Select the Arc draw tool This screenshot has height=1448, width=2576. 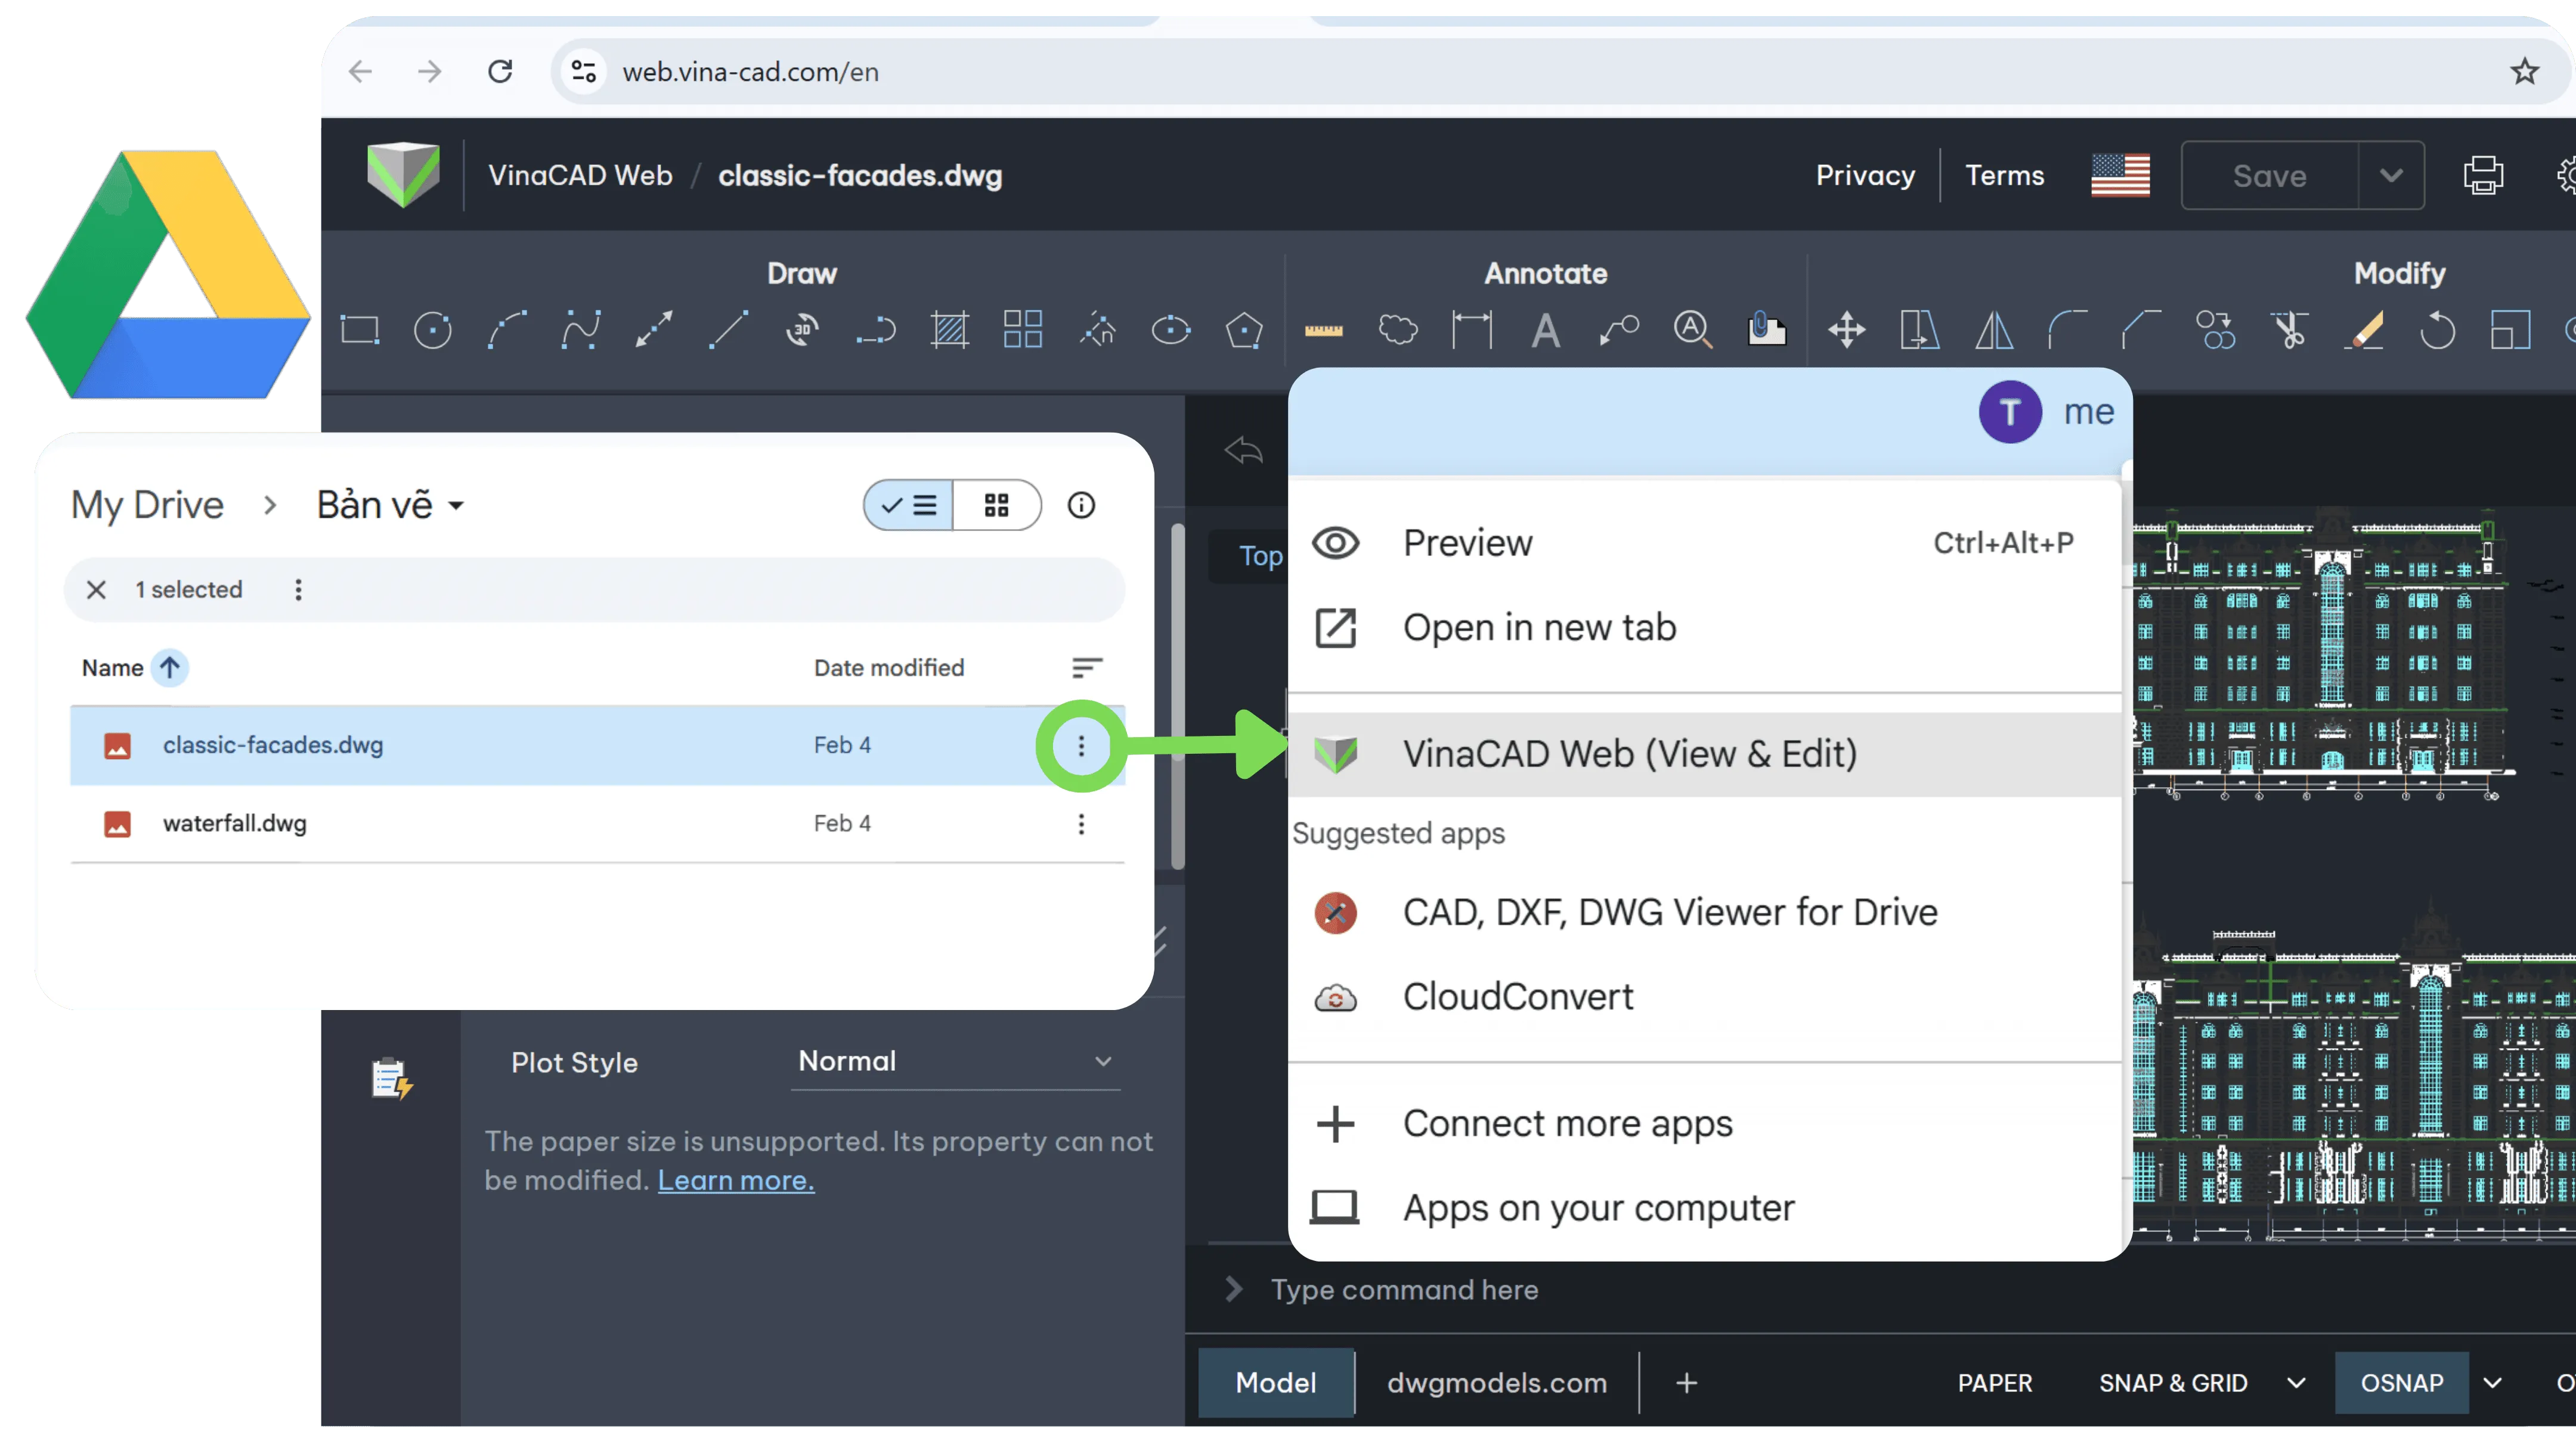507,330
